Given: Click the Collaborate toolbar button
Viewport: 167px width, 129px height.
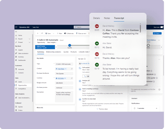Looking at the screenshot, I should pos(69,33).
